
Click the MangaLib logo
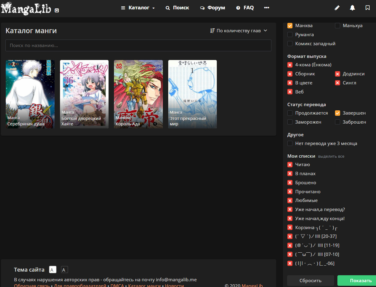point(26,8)
